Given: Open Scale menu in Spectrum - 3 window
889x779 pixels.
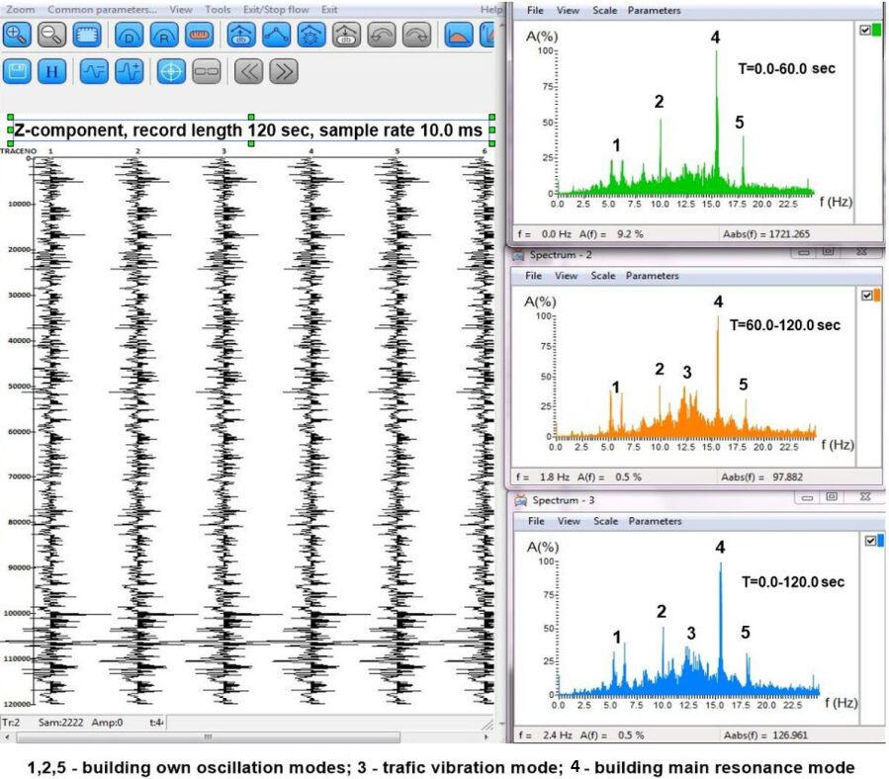Looking at the screenshot, I should pyautogui.click(x=603, y=521).
